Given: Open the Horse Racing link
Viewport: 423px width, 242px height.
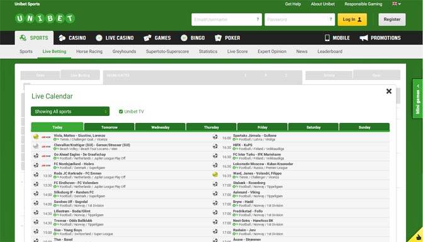Looking at the screenshot, I should [89, 51].
